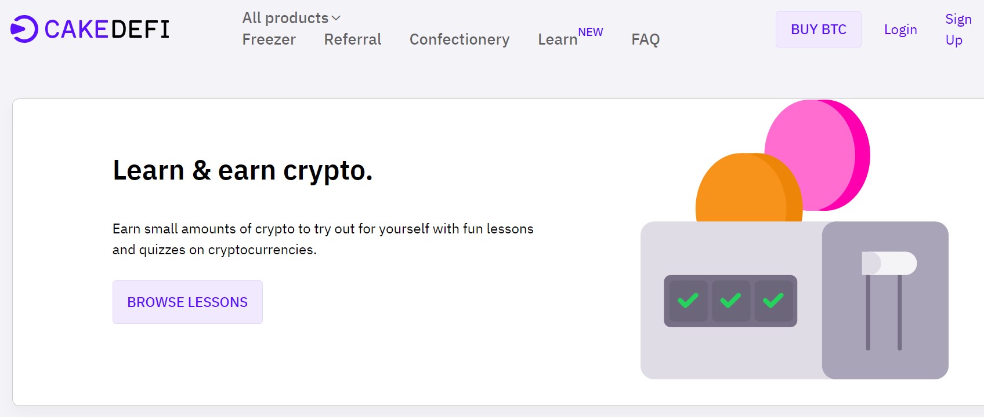This screenshot has width=984, height=417.
Task: Click the CAKEDEFI wordmark text
Action: [x=107, y=30]
